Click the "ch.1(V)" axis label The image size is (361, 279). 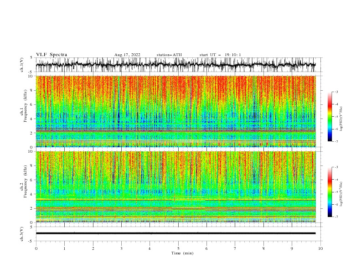coord(22,65)
